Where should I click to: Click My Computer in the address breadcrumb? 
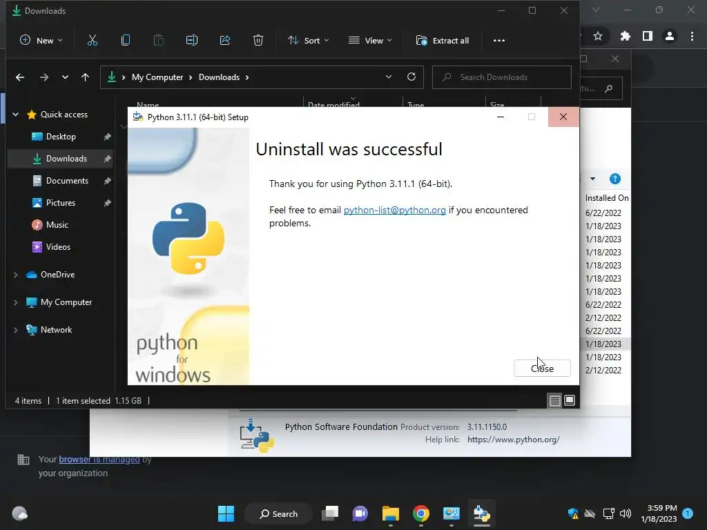pos(157,77)
